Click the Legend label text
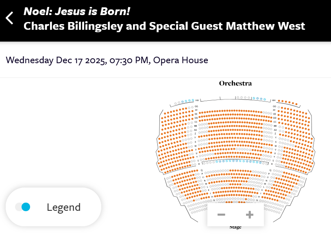331x234 pixels. (x=63, y=207)
